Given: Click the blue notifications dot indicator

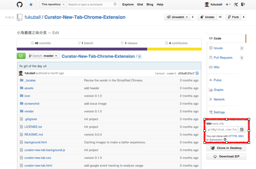Looking at the screenshot, I should [31, 4].
